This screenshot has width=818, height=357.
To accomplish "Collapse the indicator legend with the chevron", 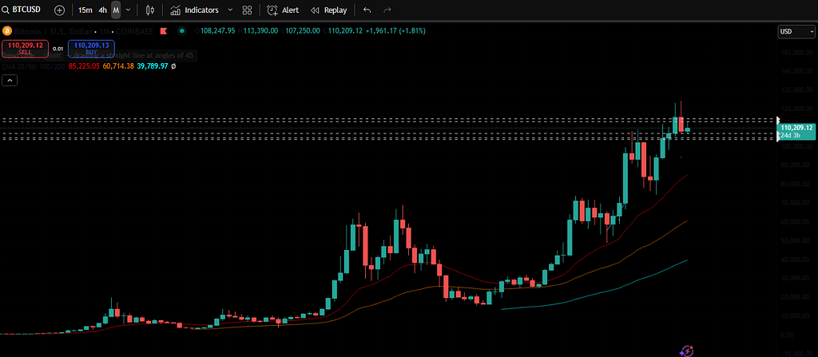I will [10, 81].
